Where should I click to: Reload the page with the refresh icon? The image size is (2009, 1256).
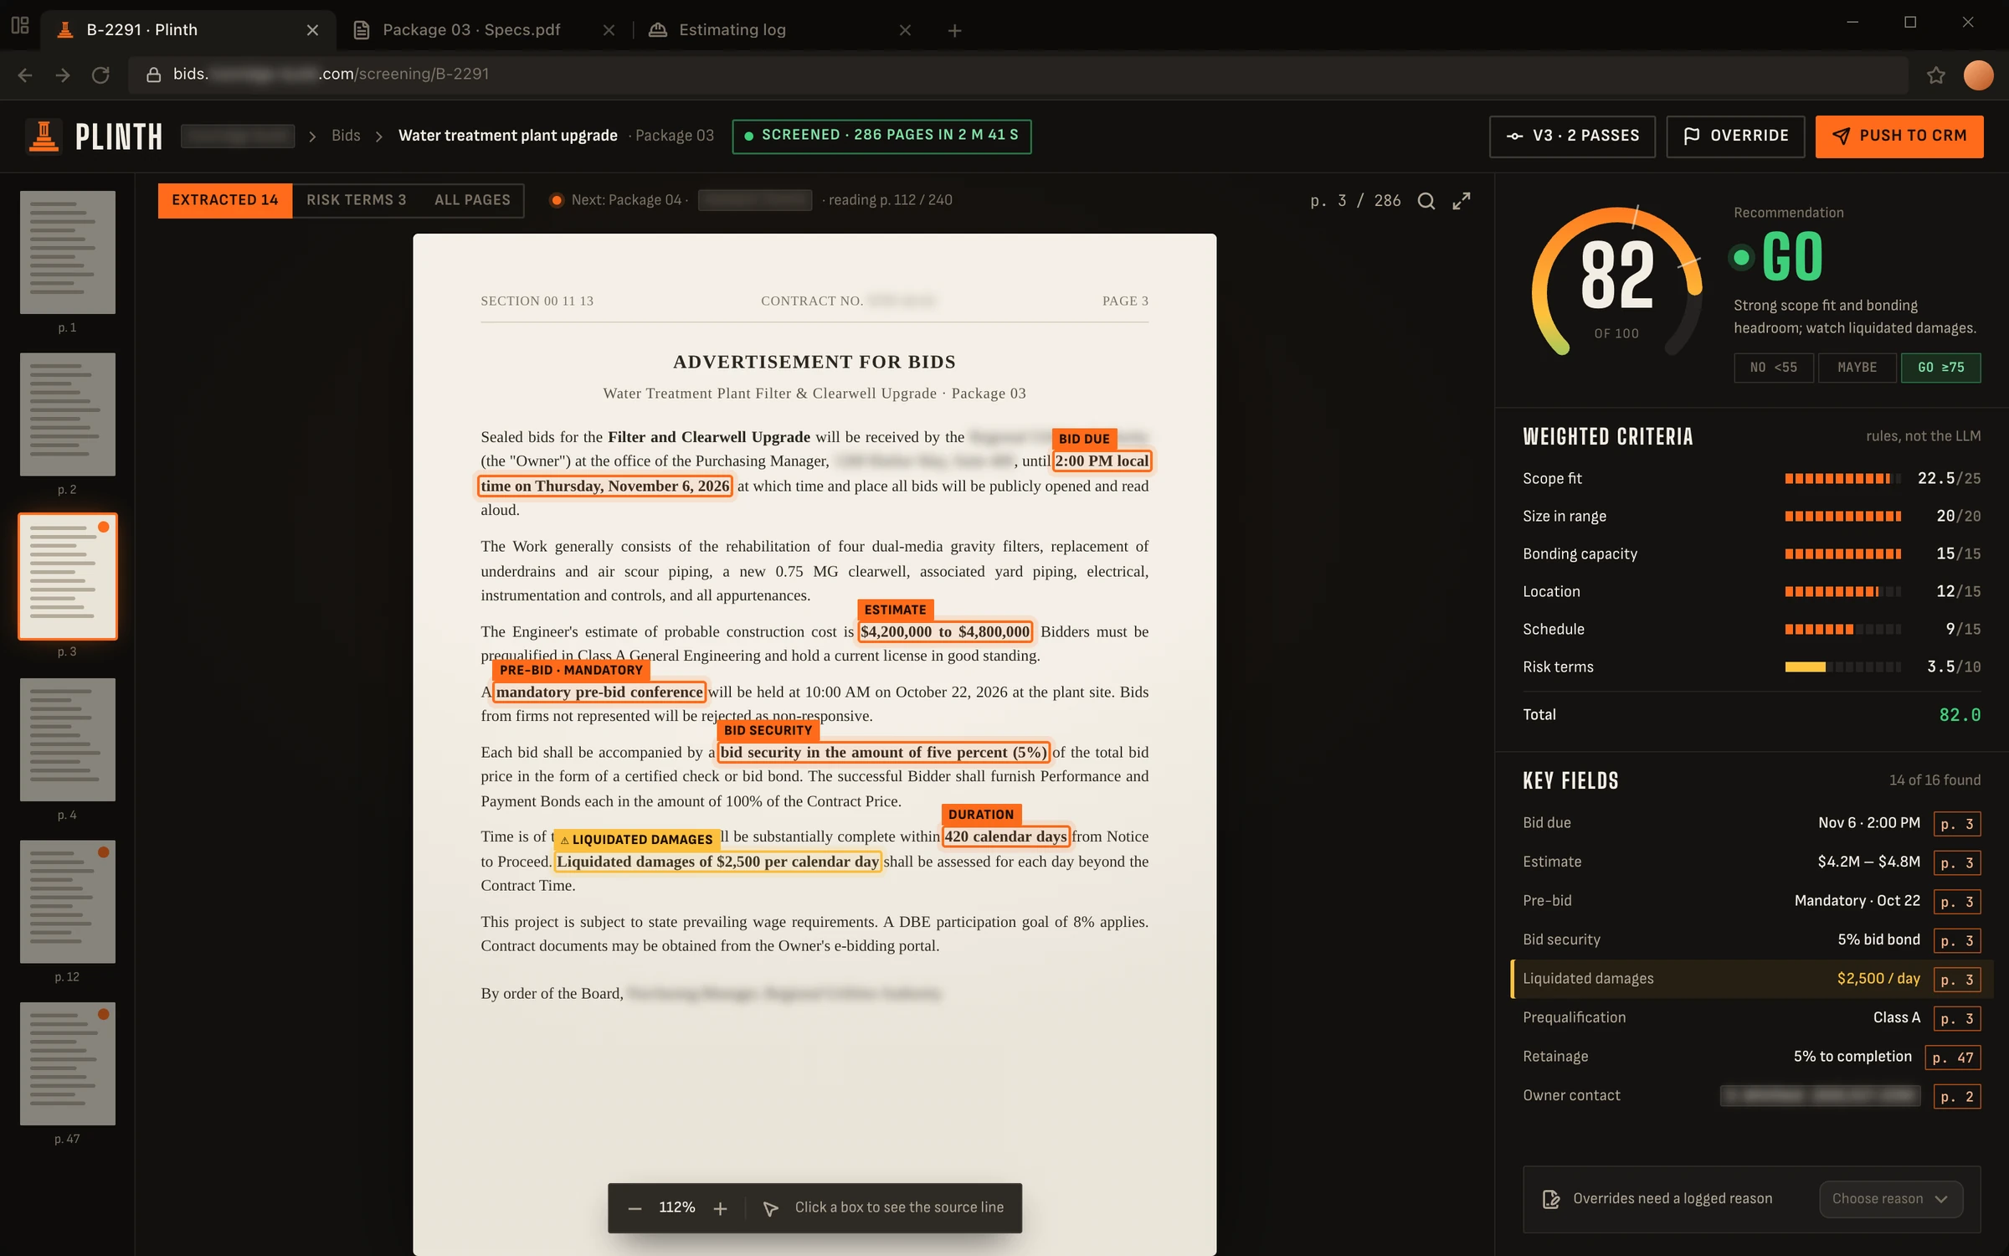tap(101, 75)
